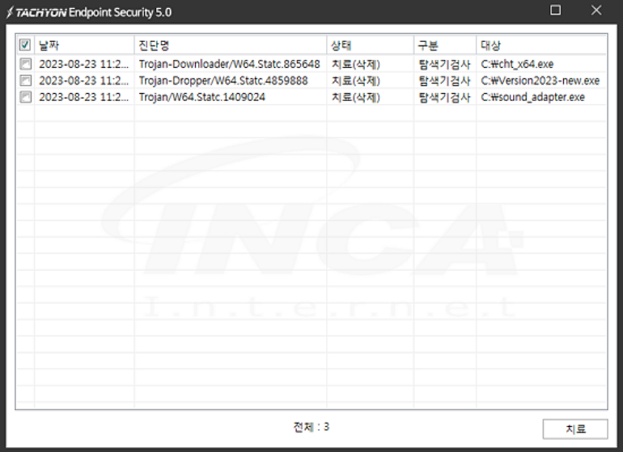The height and width of the screenshot is (452, 623).
Task: Sort by the 대상 column header
Action: pos(541,45)
